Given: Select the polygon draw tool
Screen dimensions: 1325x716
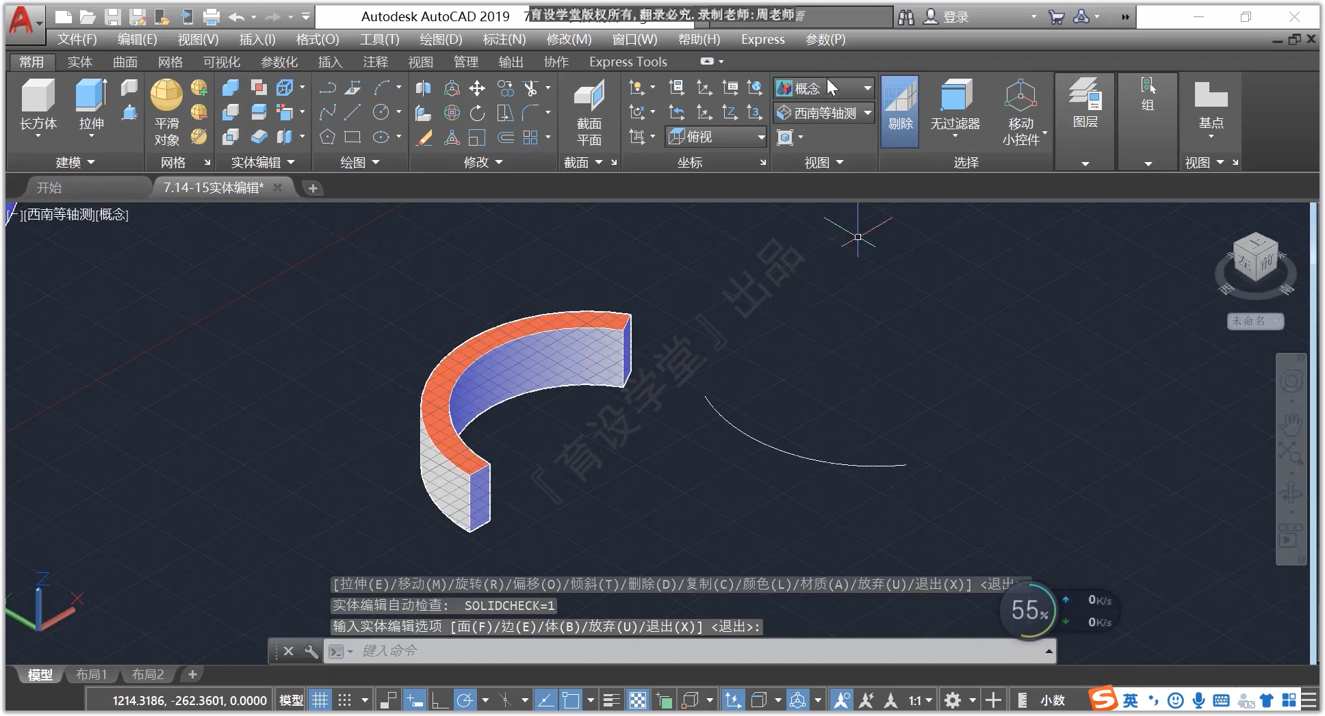Looking at the screenshot, I should click(328, 137).
